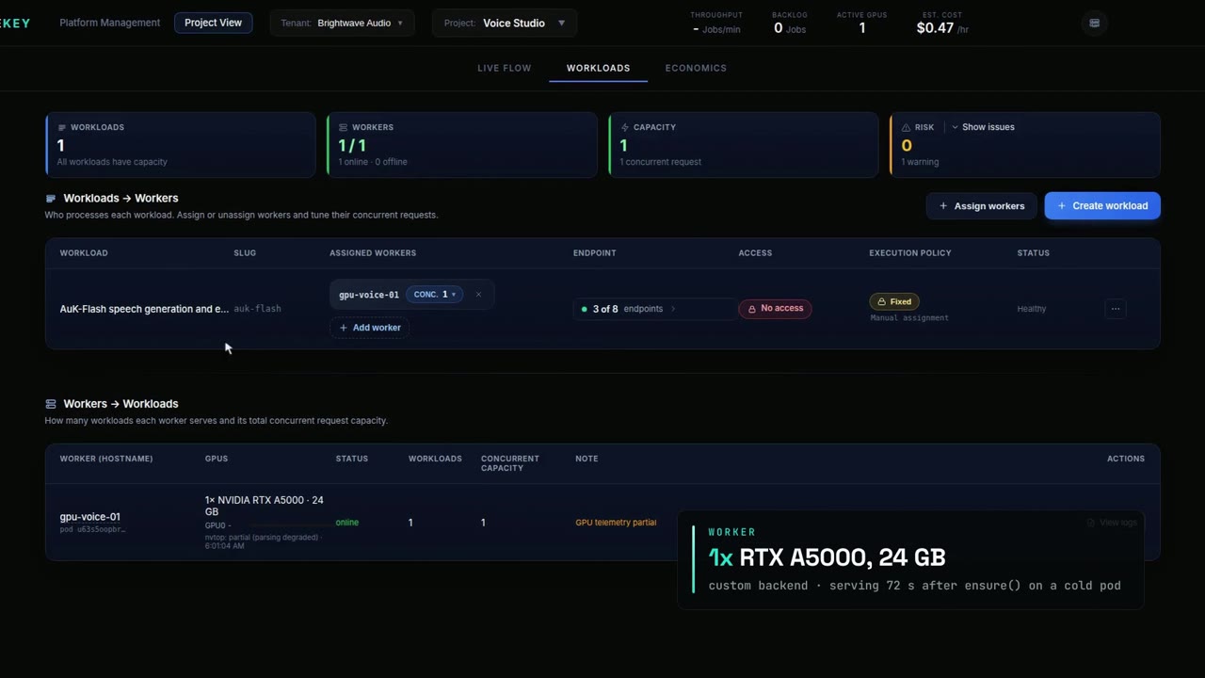Click the Fixed execution policy badge
The image size is (1205, 678).
pyautogui.click(x=894, y=302)
